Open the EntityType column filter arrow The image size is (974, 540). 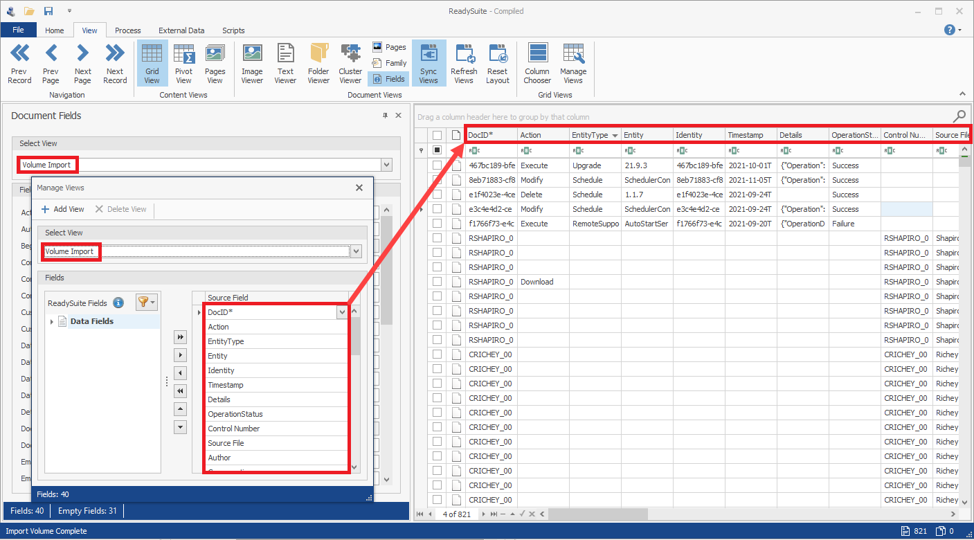(615, 136)
